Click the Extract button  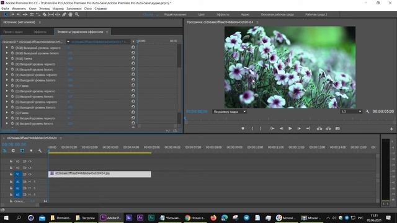click(328, 128)
